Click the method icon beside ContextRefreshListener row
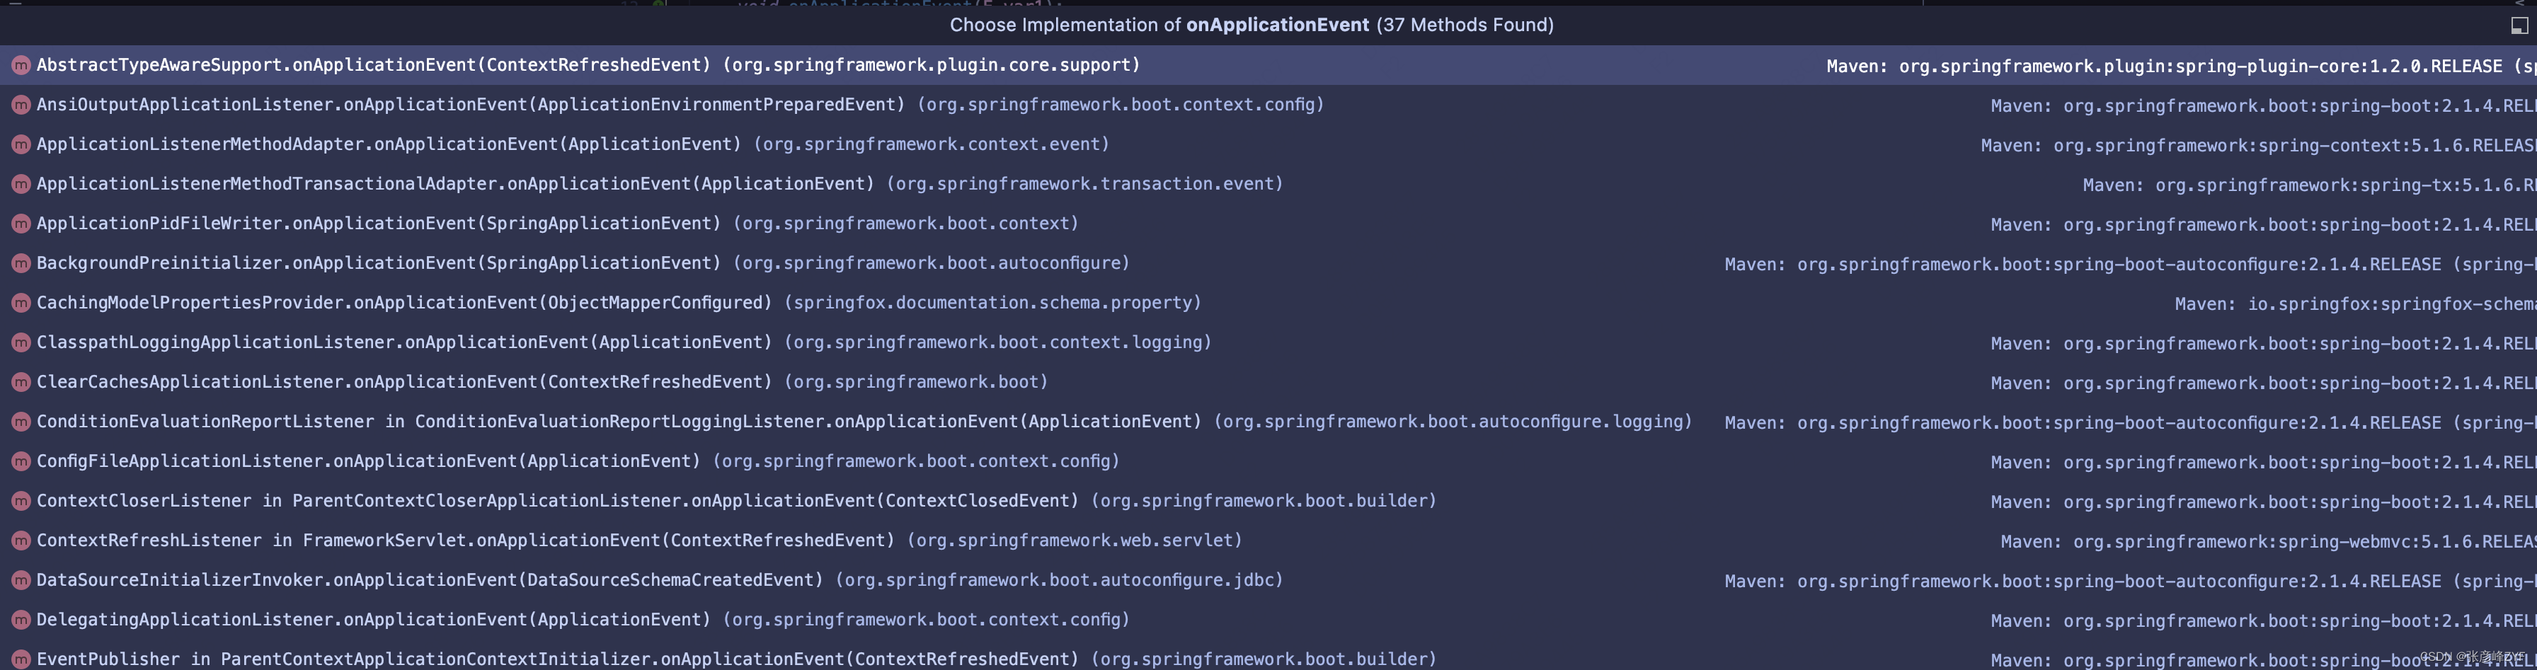 21,541
